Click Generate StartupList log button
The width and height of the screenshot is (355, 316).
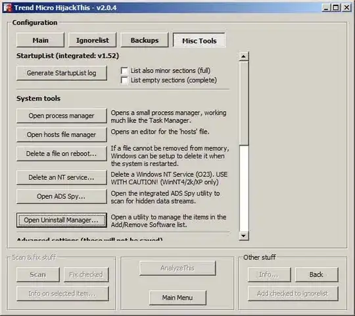click(62, 73)
